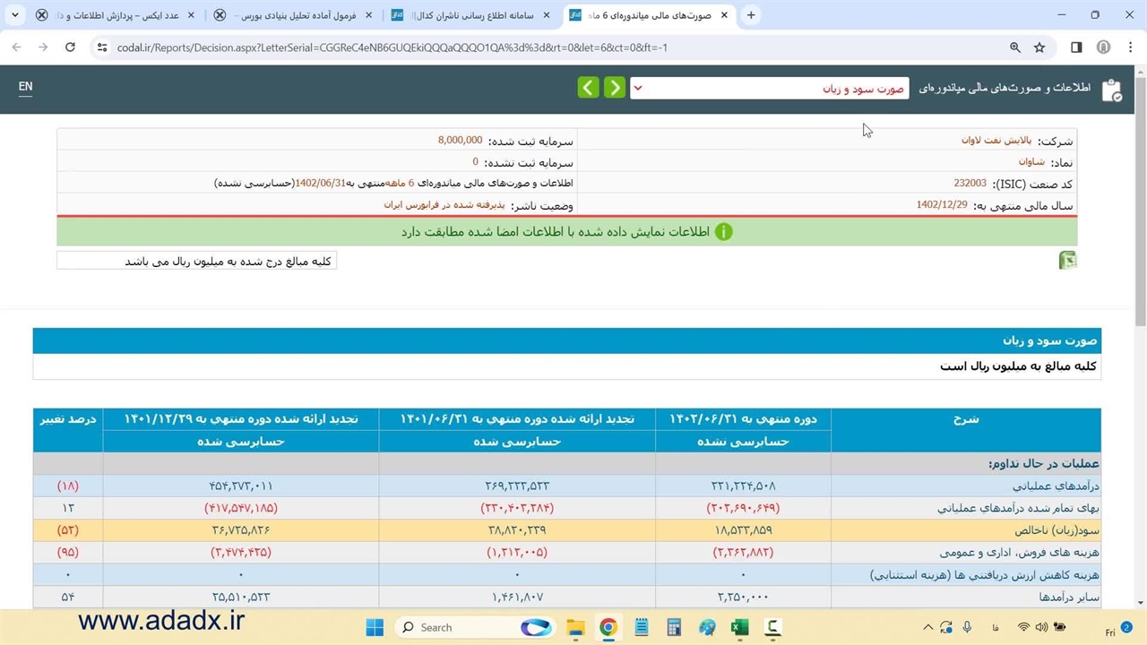The image size is (1147, 645).
Task: Open Calculator from the taskbar
Action: tap(674, 627)
